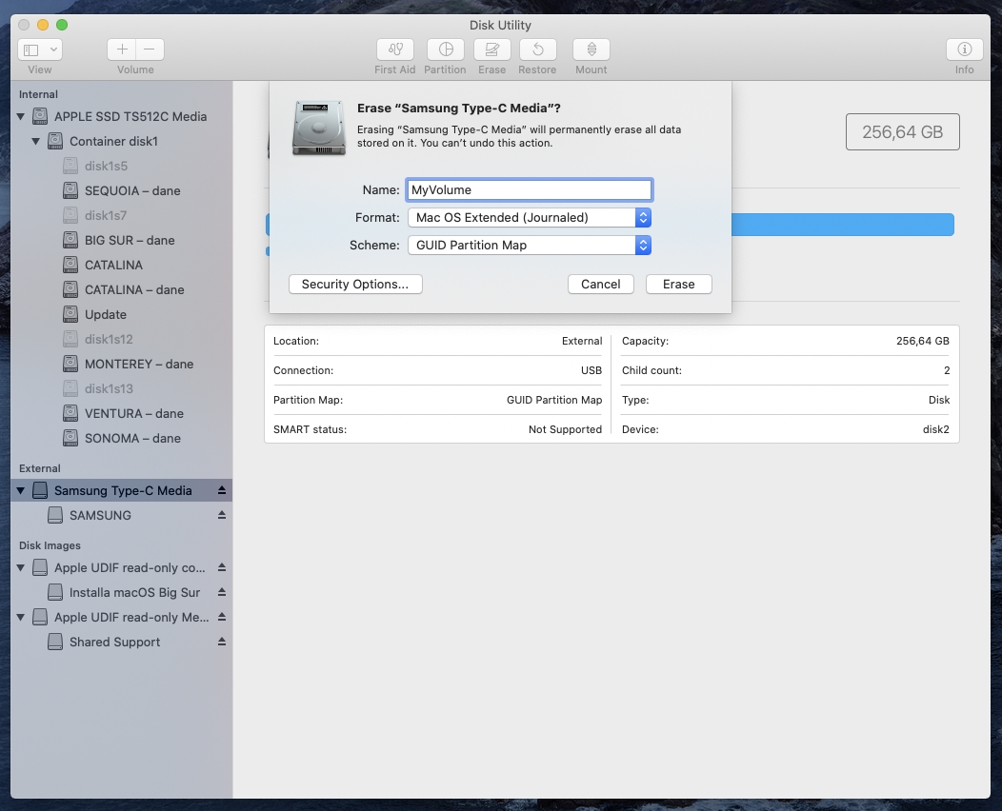Select the greyed disk1s5 entry
Screen dimensions: 1002x811
[121, 166]
